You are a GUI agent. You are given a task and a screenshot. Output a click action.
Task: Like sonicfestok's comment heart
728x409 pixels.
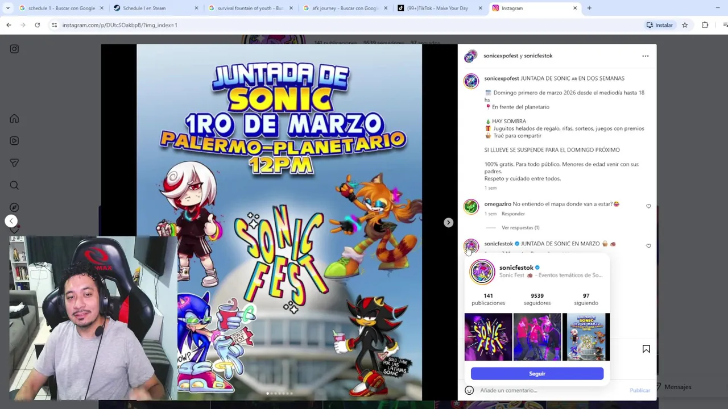648,246
